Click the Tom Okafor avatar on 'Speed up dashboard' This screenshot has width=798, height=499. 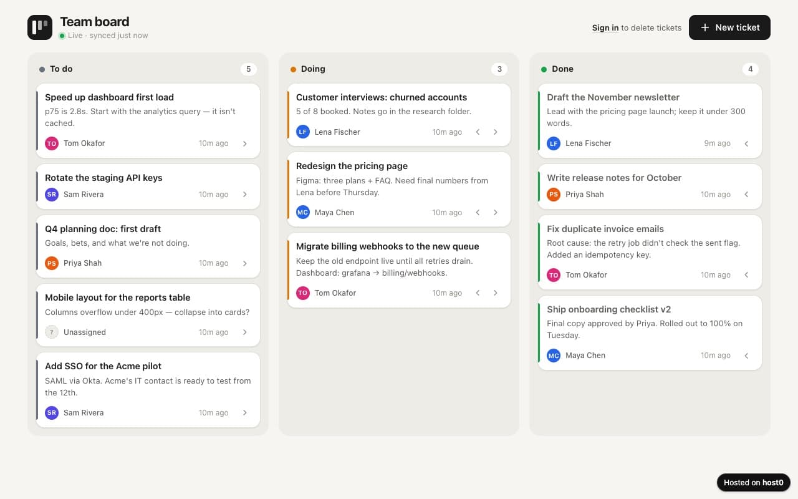(x=52, y=143)
